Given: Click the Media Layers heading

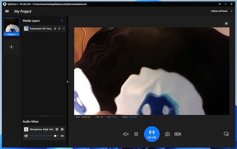Looking at the screenshot, I should coord(31,21).
